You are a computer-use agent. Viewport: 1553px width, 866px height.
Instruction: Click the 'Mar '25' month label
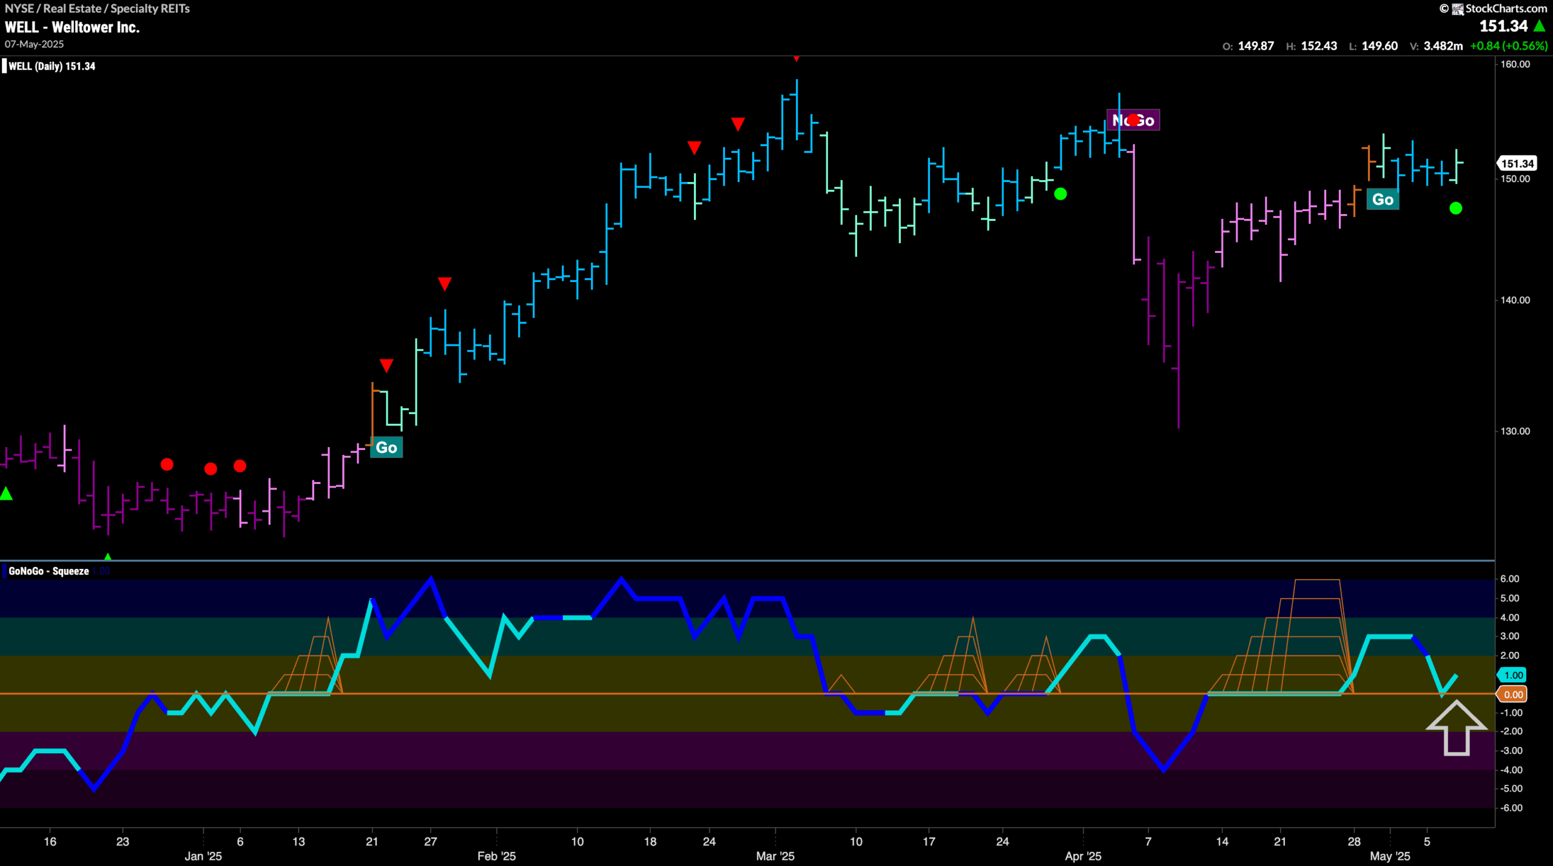click(775, 856)
